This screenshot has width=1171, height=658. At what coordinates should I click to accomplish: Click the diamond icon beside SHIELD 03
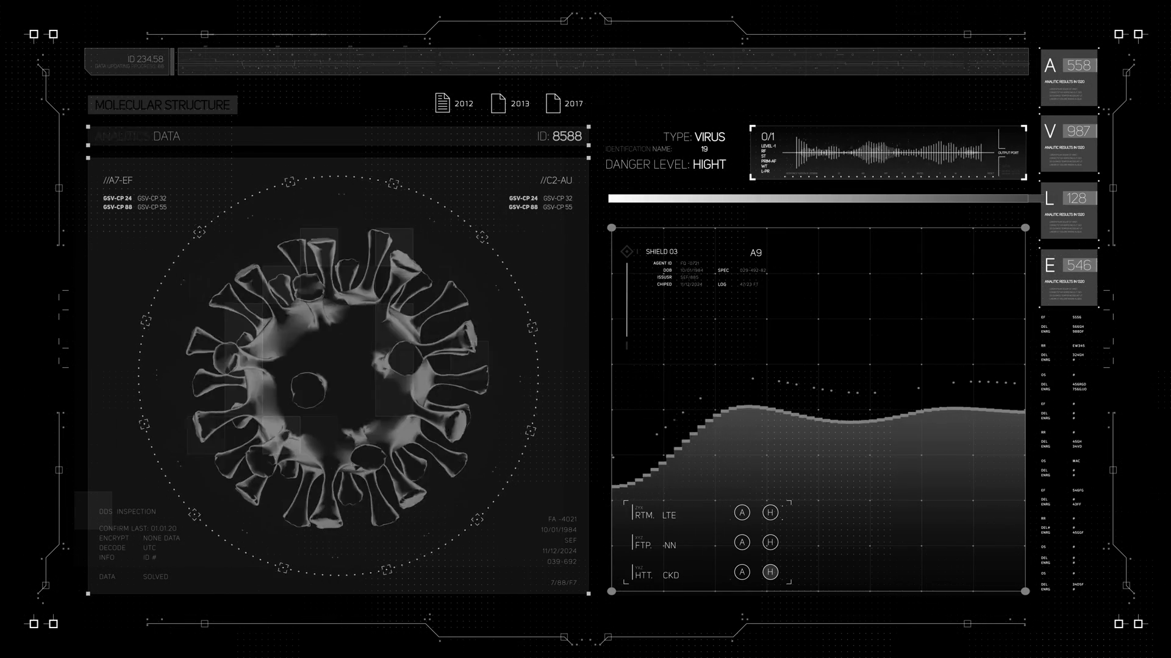click(626, 252)
